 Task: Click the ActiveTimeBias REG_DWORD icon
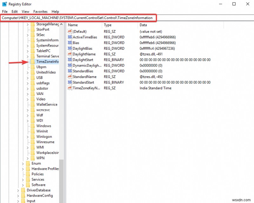70,37
